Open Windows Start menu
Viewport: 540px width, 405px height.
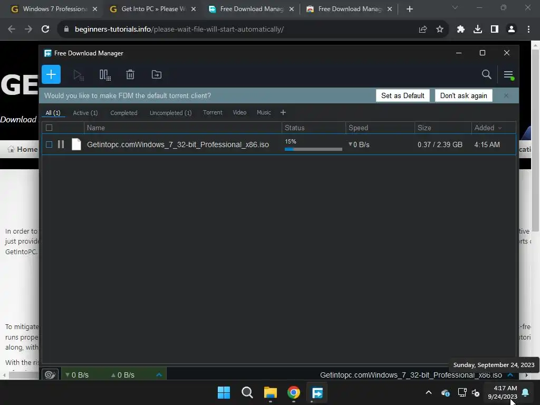pyautogui.click(x=224, y=392)
